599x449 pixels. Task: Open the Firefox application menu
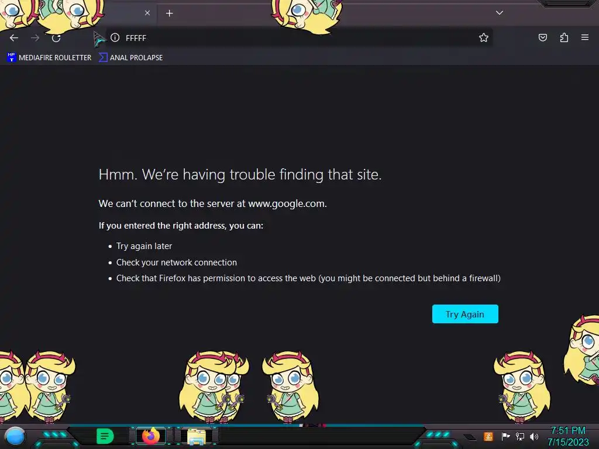[585, 37]
